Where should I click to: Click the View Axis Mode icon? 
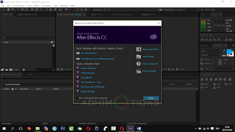(x=86, y=10)
